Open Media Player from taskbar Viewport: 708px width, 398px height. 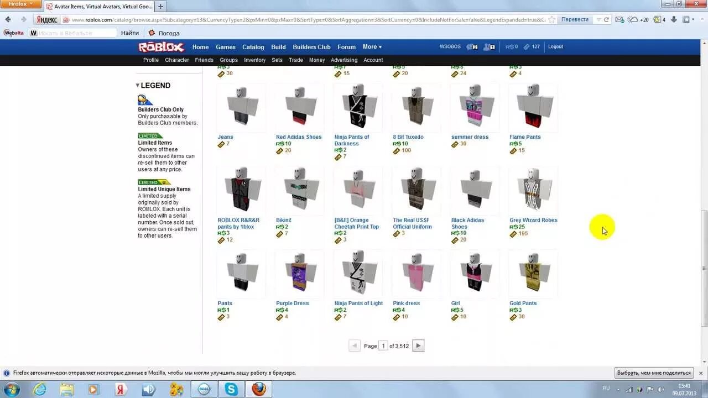tap(94, 389)
